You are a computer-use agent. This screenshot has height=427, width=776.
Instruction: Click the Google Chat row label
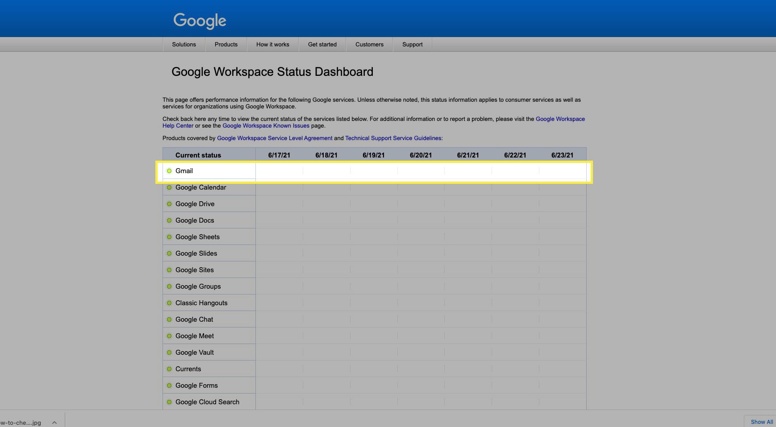194,319
